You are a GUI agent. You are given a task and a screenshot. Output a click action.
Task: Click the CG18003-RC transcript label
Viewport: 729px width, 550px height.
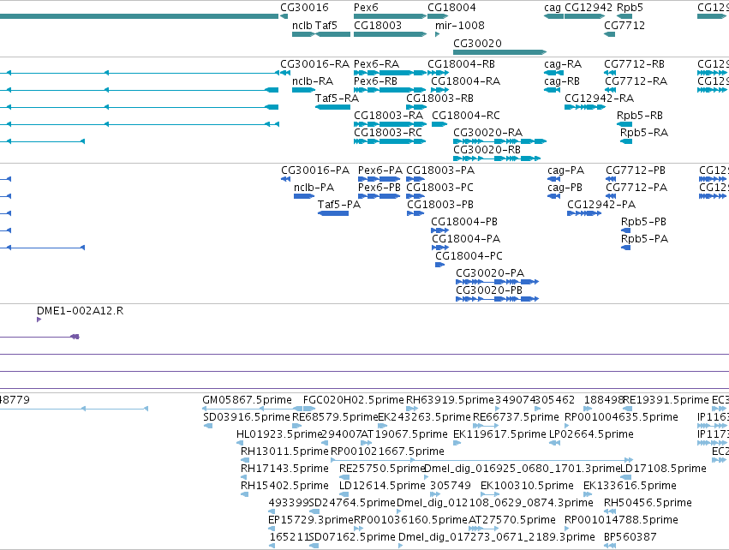[x=388, y=133]
